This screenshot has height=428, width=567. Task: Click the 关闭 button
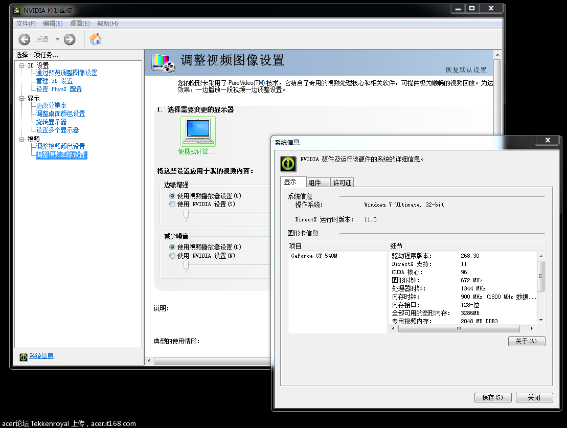534,397
